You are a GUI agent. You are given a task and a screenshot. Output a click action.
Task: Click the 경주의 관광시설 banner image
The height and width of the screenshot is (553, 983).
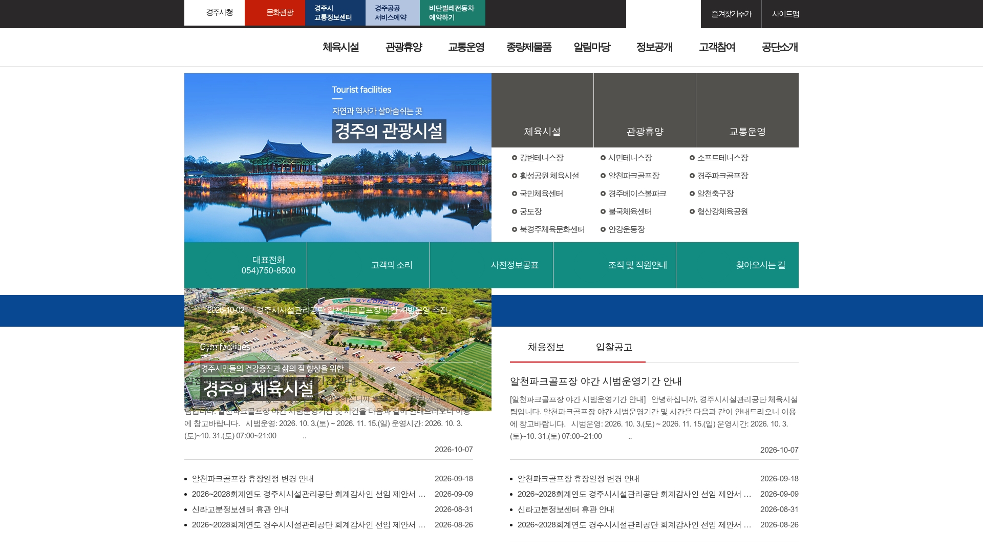(338, 158)
